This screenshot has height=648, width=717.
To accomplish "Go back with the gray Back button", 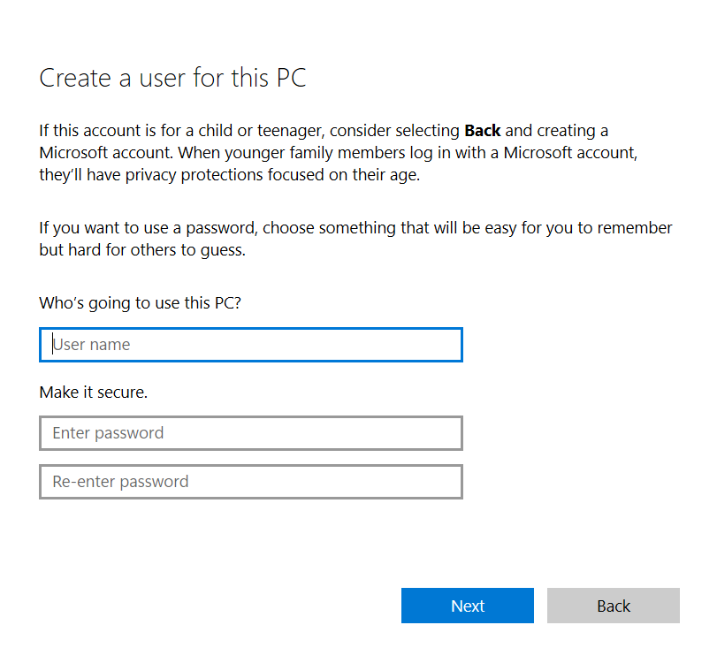I will pos(613,606).
